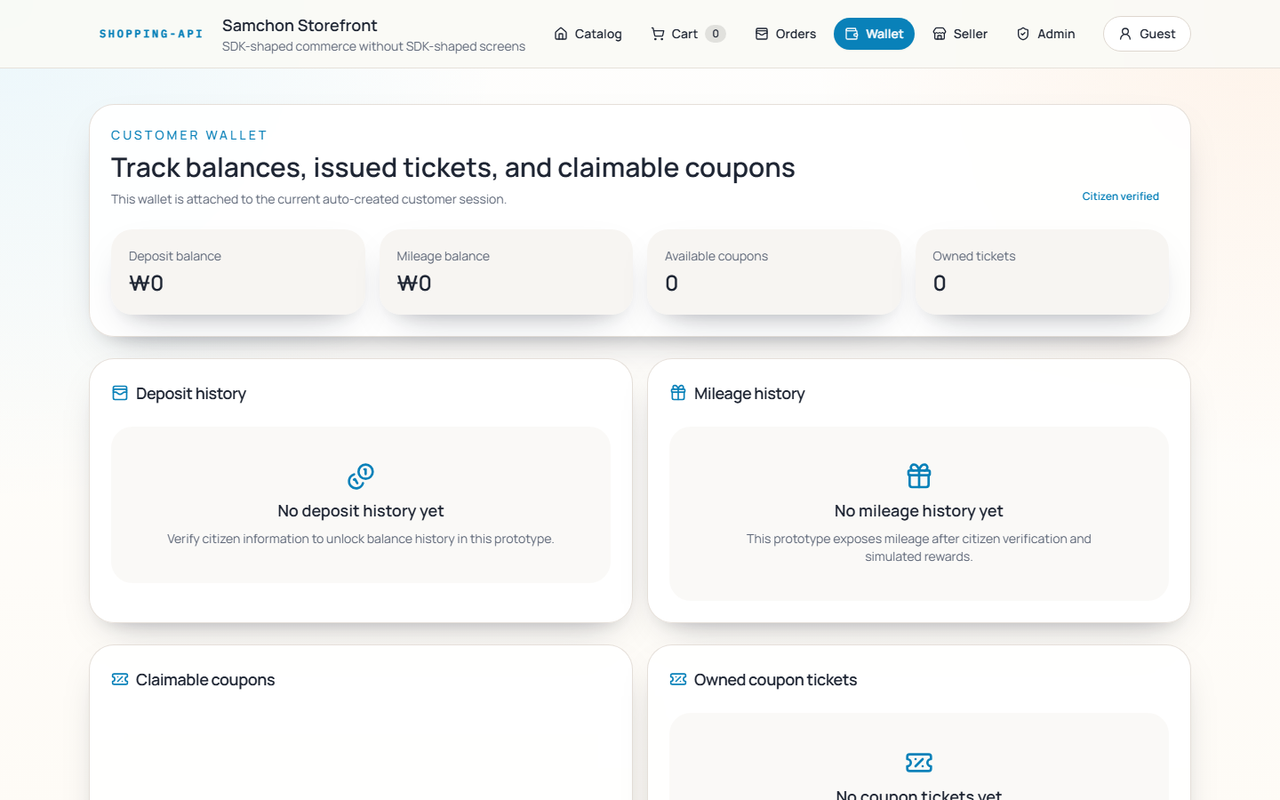Screen dimensions: 1280x800
Task: Open the Guest account button
Action: tap(1147, 34)
